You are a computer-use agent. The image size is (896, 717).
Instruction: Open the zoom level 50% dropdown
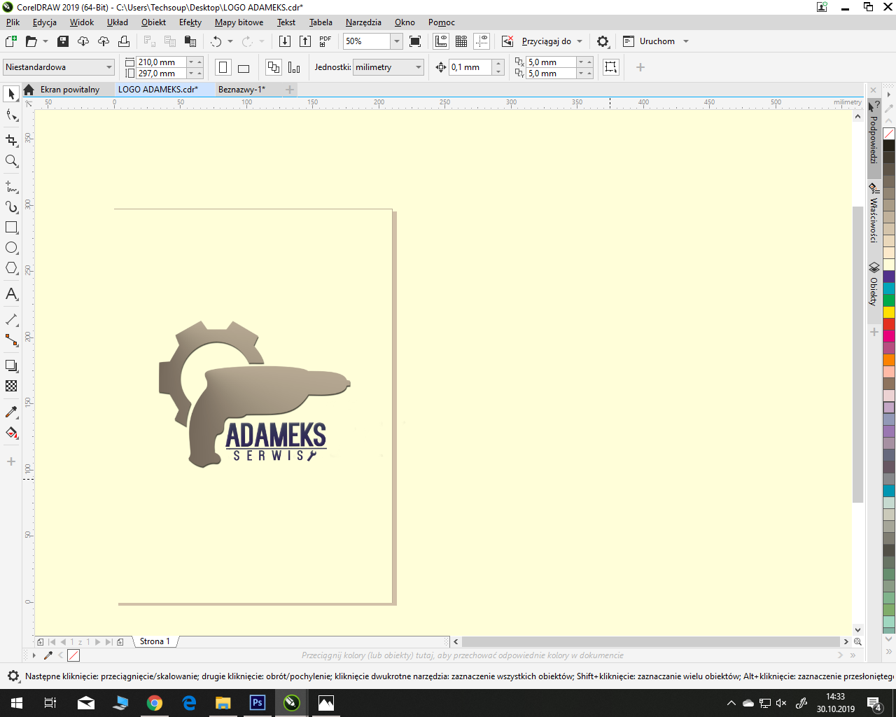click(396, 41)
